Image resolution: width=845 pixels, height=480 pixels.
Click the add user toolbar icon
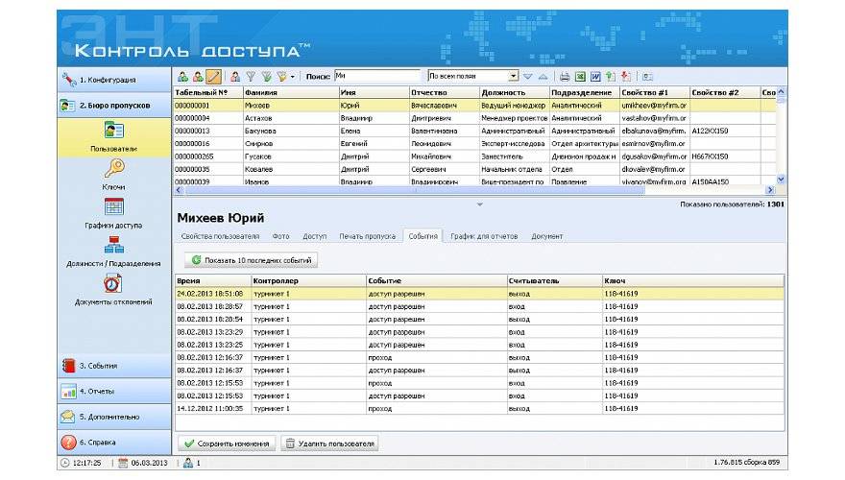[182, 77]
